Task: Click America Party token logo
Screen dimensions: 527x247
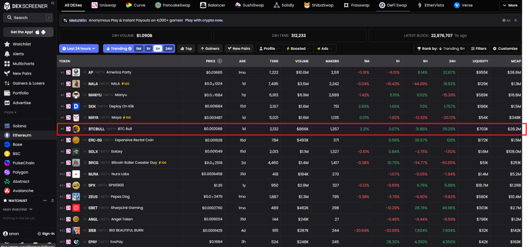Action: [x=76, y=72]
